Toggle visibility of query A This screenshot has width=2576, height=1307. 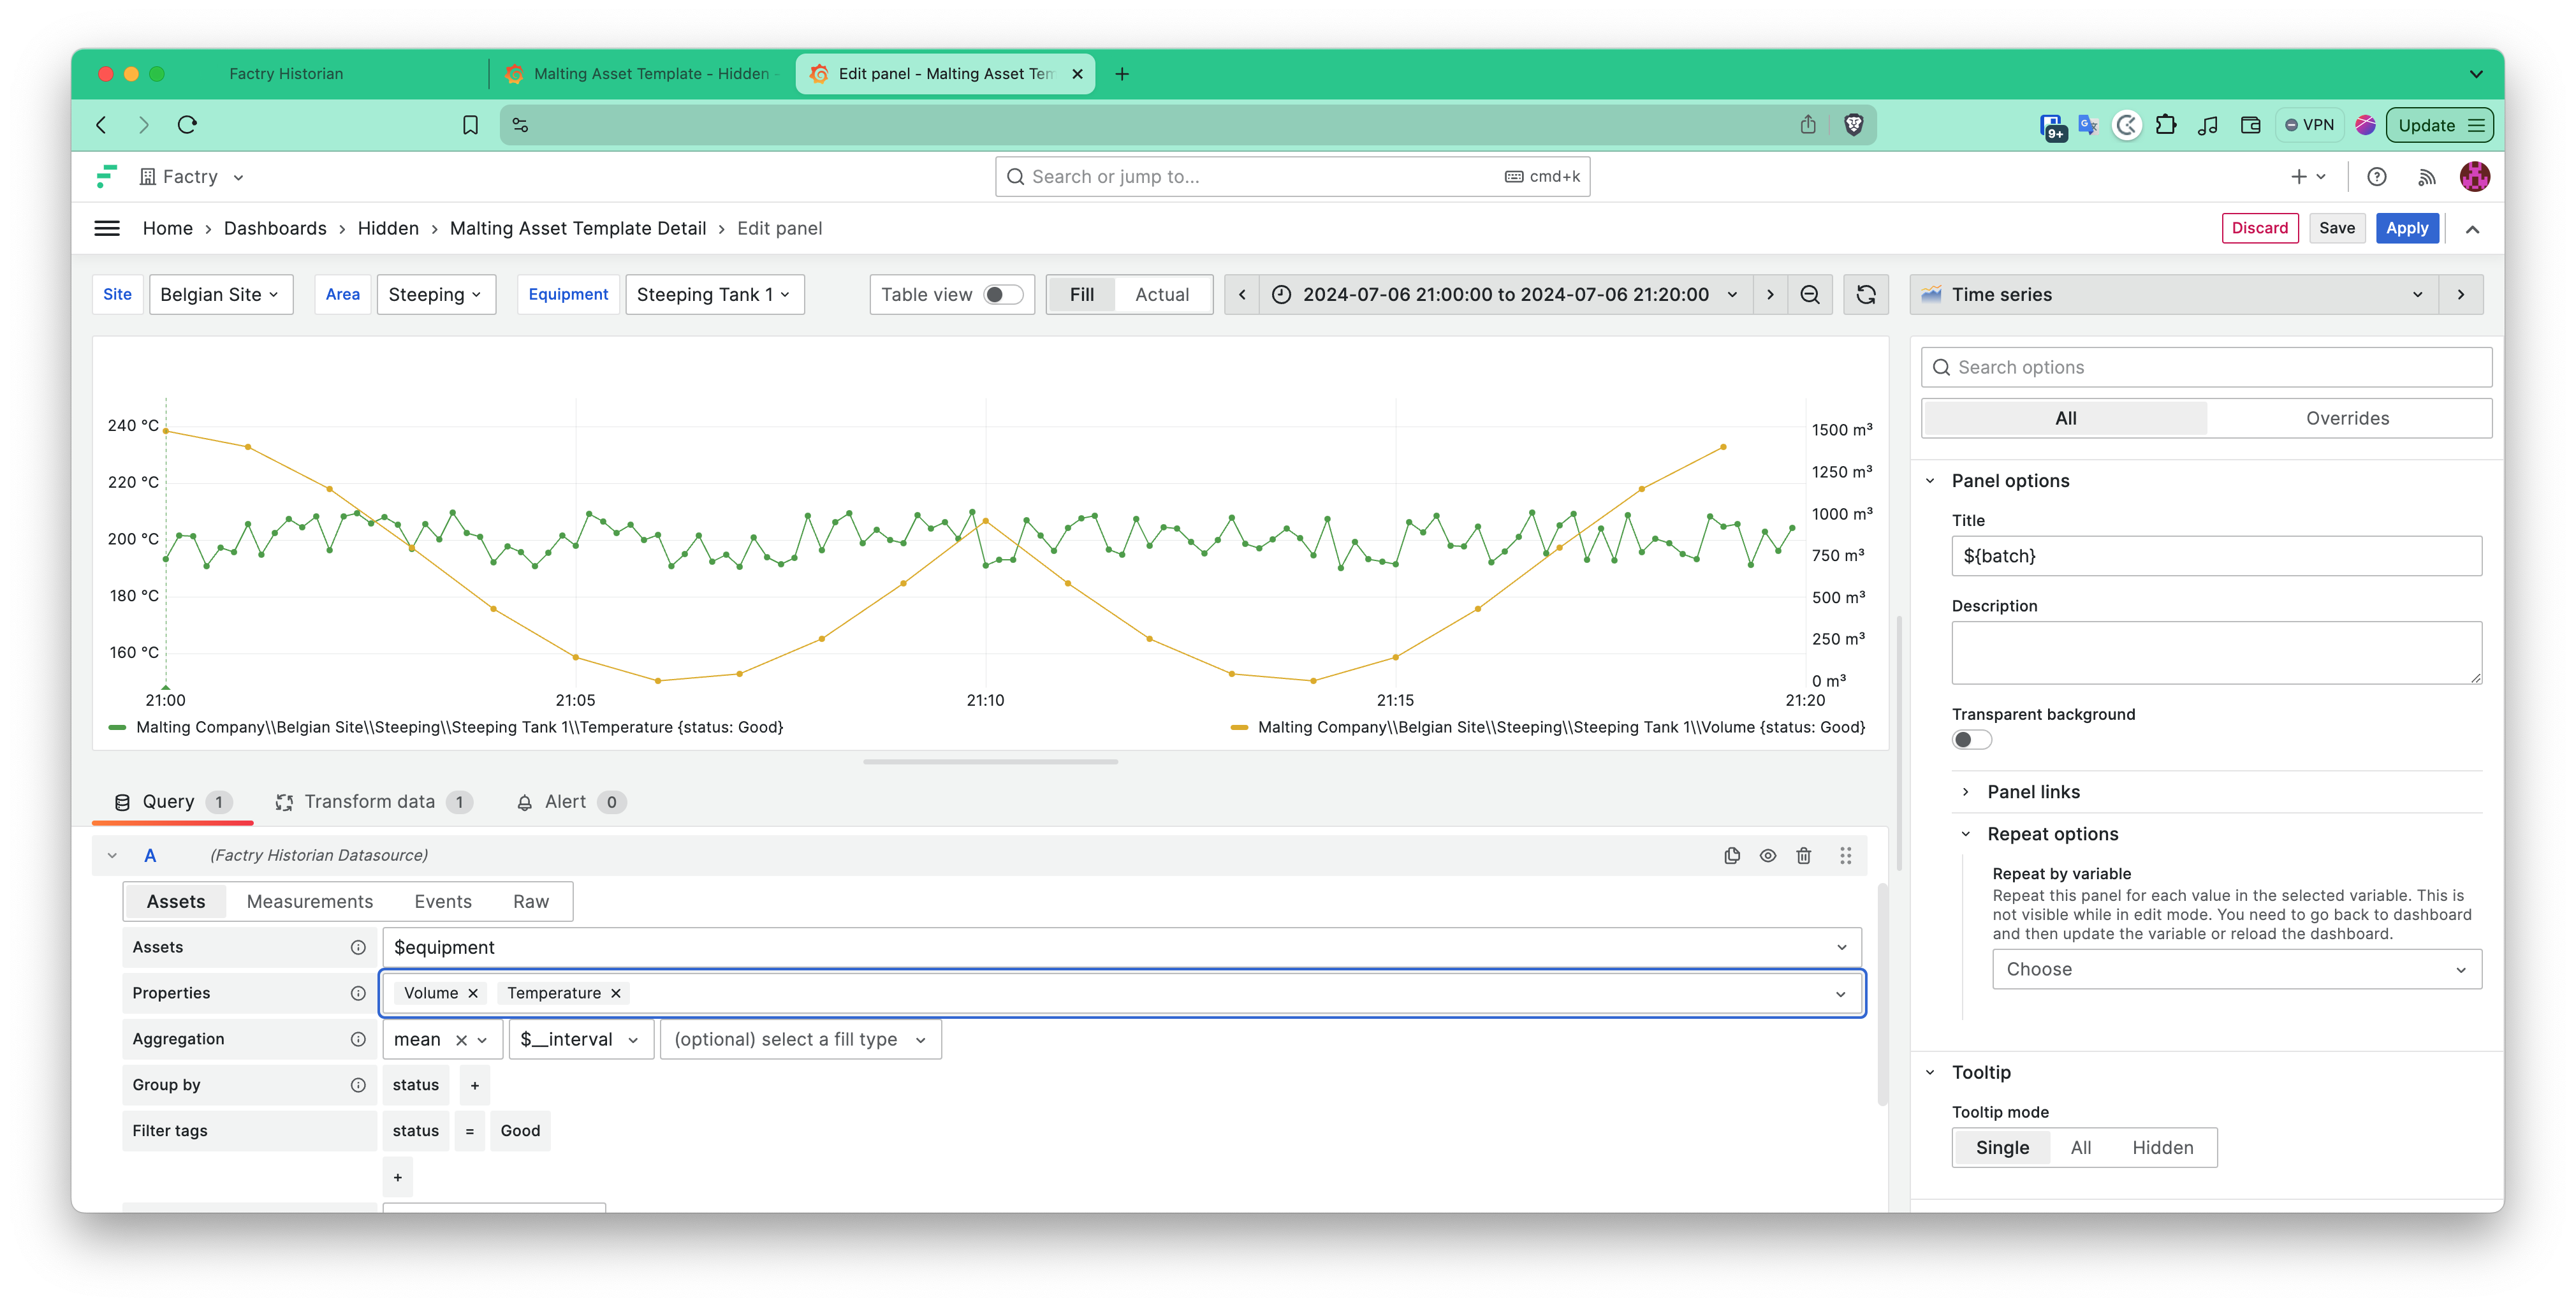[1768, 855]
